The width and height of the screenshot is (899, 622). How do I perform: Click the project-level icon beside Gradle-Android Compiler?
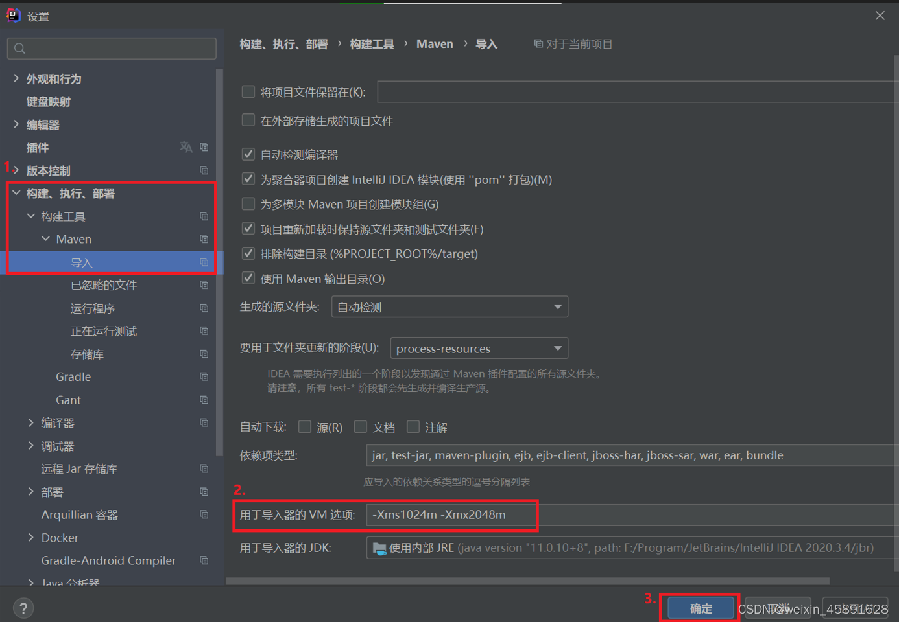click(204, 560)
